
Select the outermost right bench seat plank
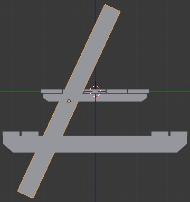tap(179, 134)
